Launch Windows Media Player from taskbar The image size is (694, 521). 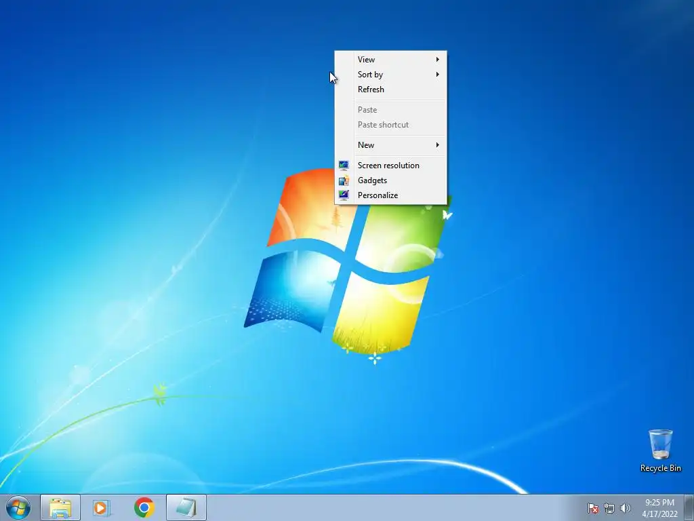coord(102,507)
